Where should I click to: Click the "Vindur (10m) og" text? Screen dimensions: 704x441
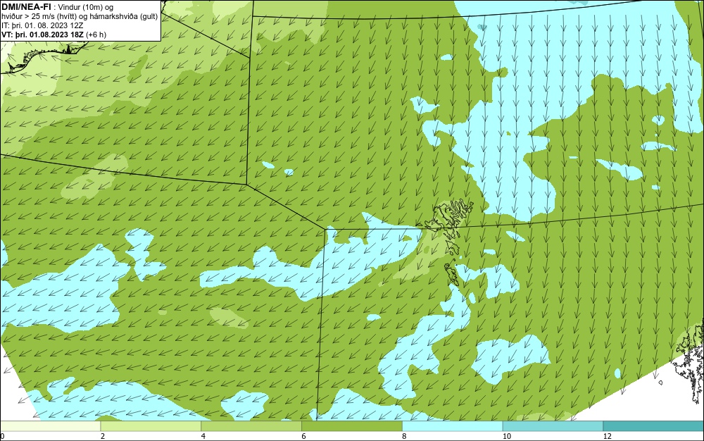point(86,7)
